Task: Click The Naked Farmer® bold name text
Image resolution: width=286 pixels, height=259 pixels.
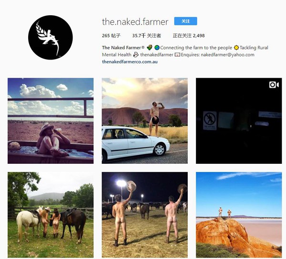Action: (123, 48)
